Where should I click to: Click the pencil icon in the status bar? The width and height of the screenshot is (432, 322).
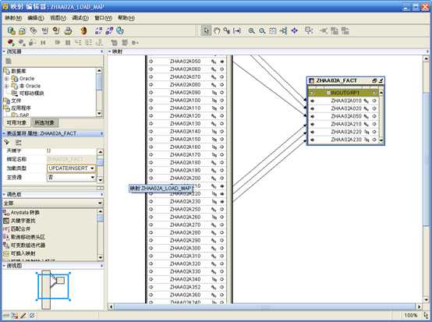[23, 316]
